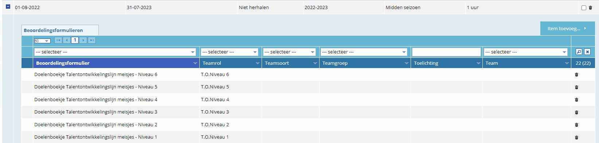
Task: Select Doelenboekje Talentontwikkelingslijn meisjes - Niveau 4
Action: tap(96, 99)
